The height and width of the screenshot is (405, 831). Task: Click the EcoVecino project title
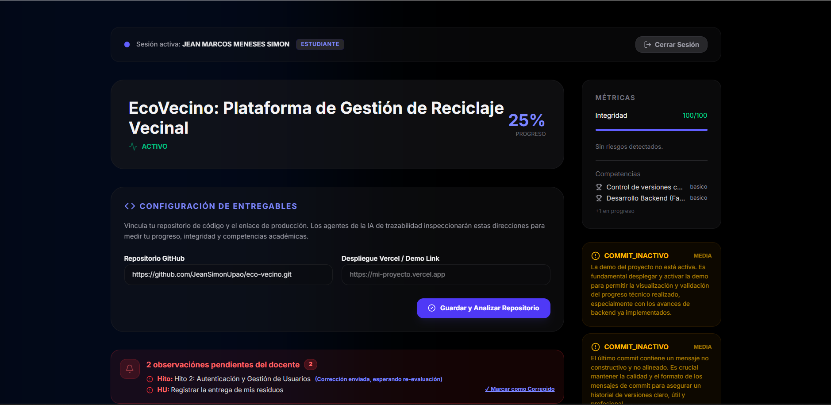tap(316, 118)
